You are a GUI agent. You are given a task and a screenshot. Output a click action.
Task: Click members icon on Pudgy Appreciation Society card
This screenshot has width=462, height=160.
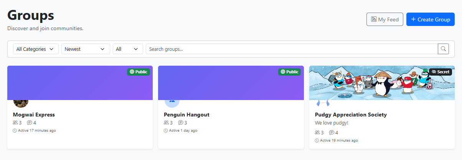pos(317,133)
